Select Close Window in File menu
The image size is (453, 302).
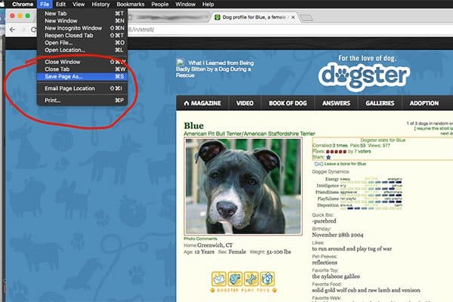pos(82,62)
